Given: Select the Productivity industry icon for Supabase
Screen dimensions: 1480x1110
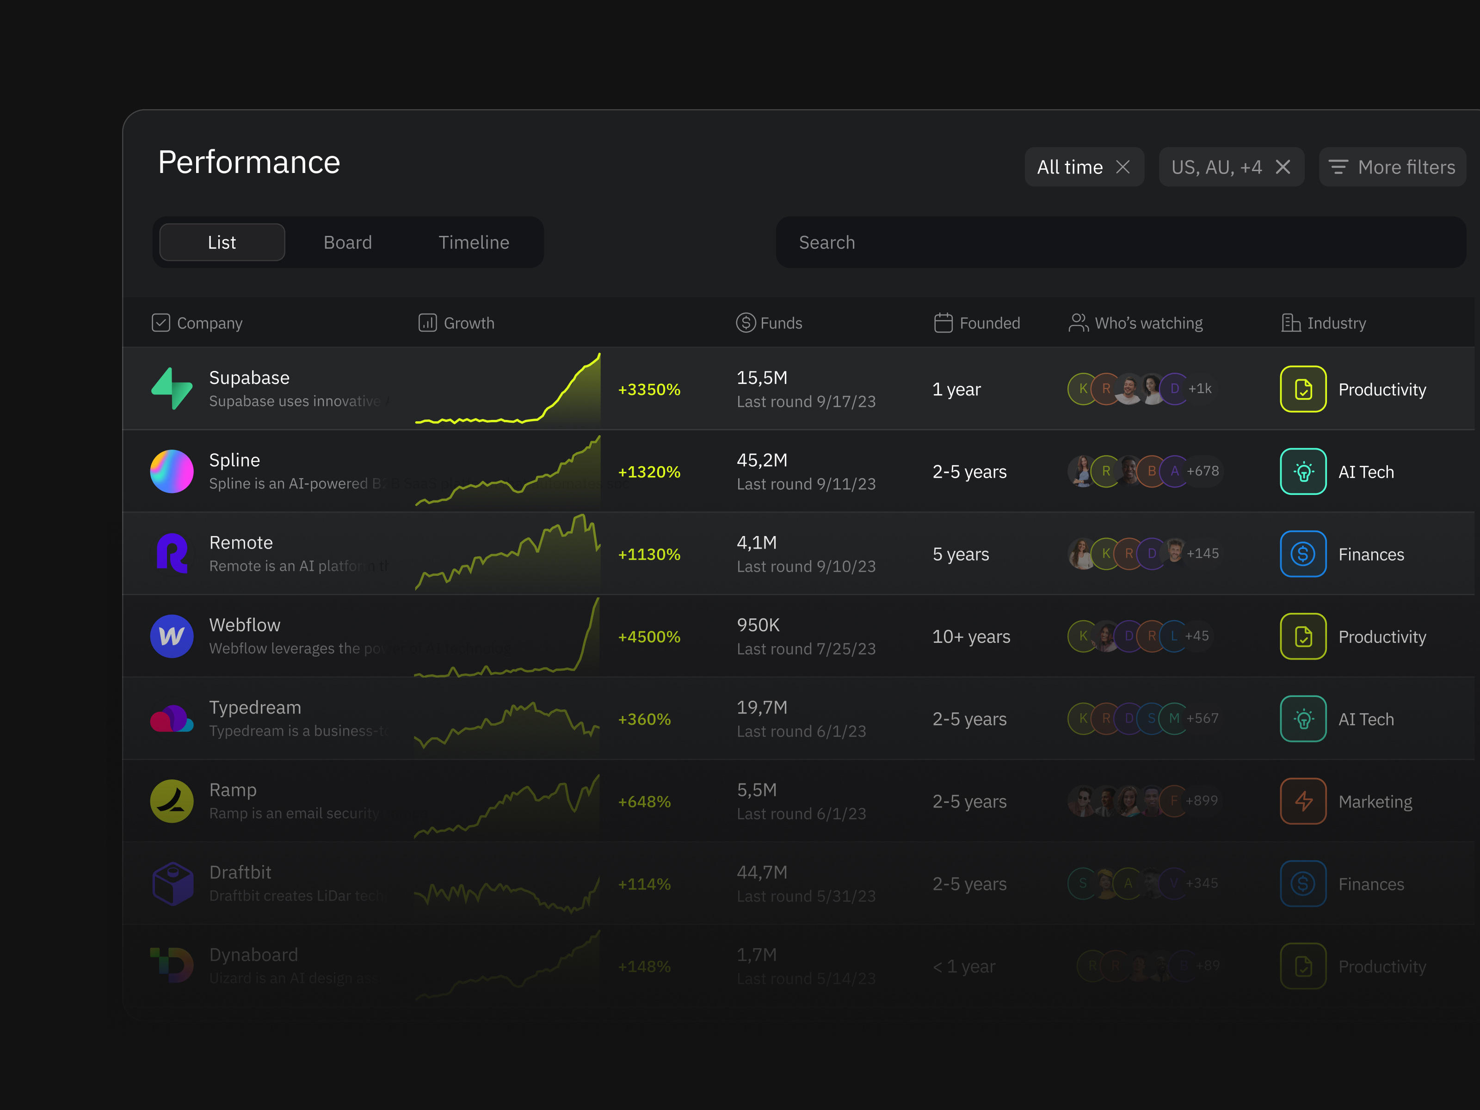Looking at the screenshot, I should click(x=1303, y=389).
